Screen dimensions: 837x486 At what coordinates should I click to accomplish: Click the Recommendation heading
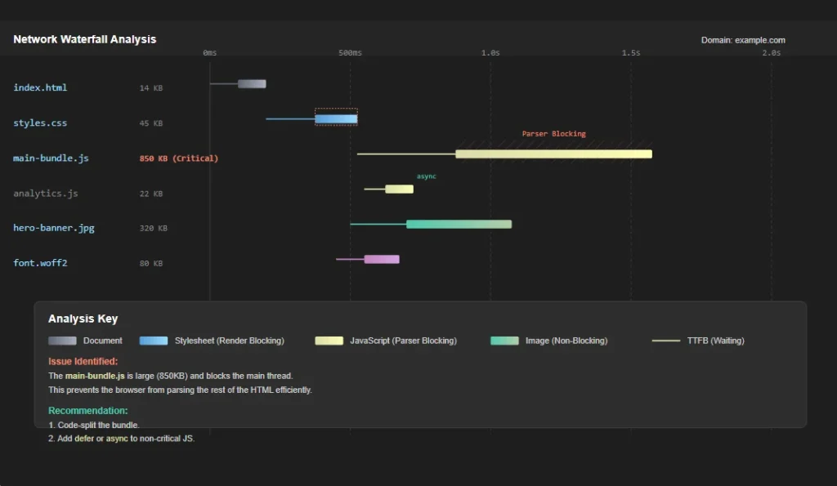coord(88,411)
